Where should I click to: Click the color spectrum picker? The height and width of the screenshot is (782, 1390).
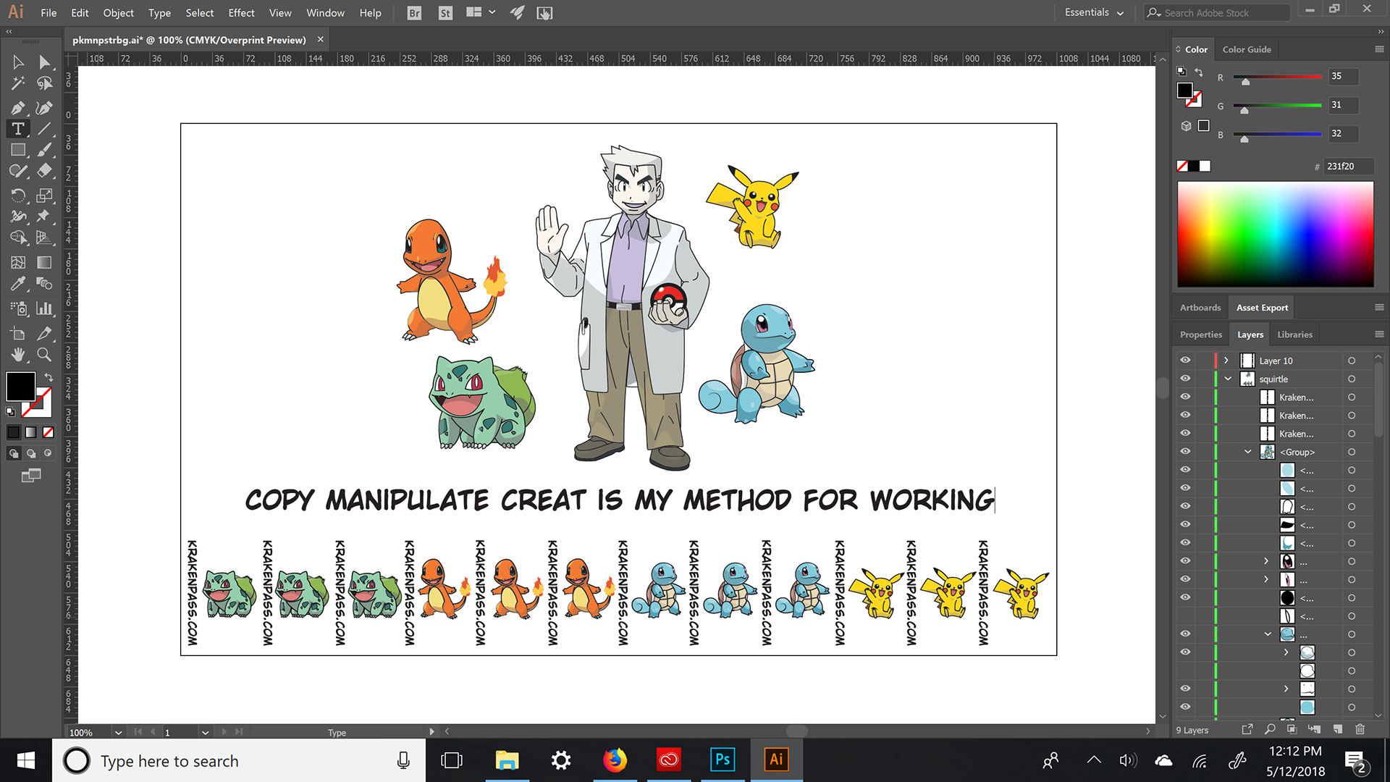pos(1275,234)
